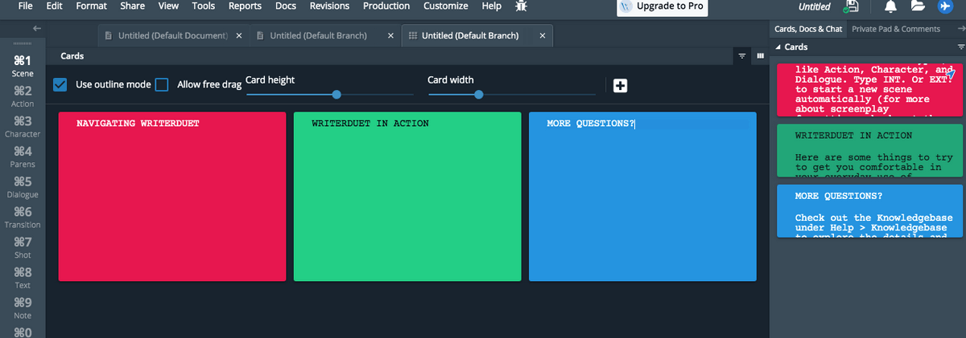Select the Transition line type

[23, 218]
